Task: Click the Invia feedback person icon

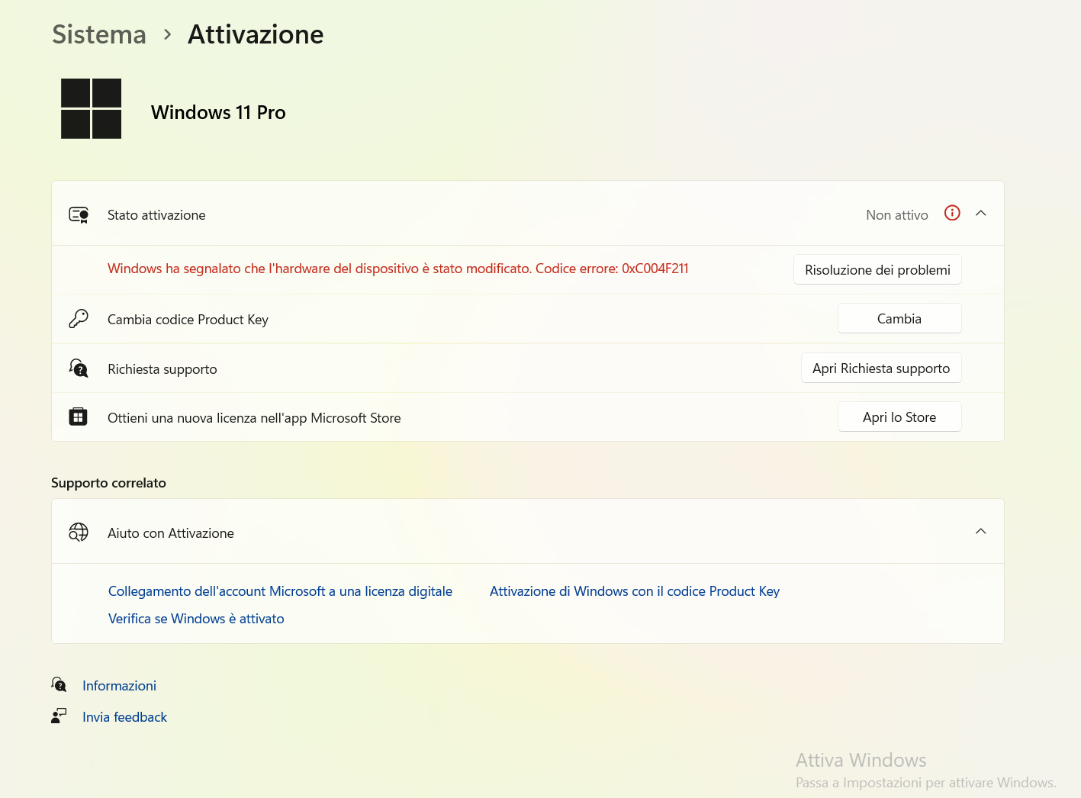Action: (59, 716)
